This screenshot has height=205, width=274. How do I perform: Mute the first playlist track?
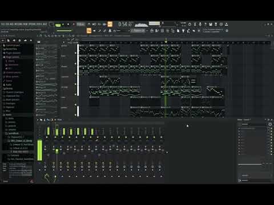pos(75,53)
